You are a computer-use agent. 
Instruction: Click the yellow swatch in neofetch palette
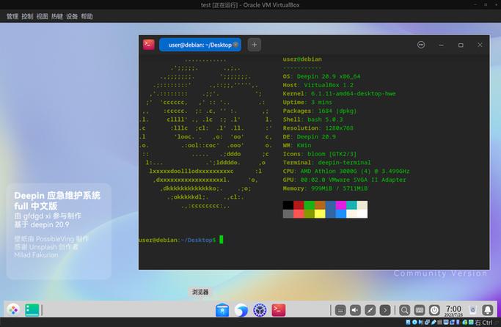320,213
